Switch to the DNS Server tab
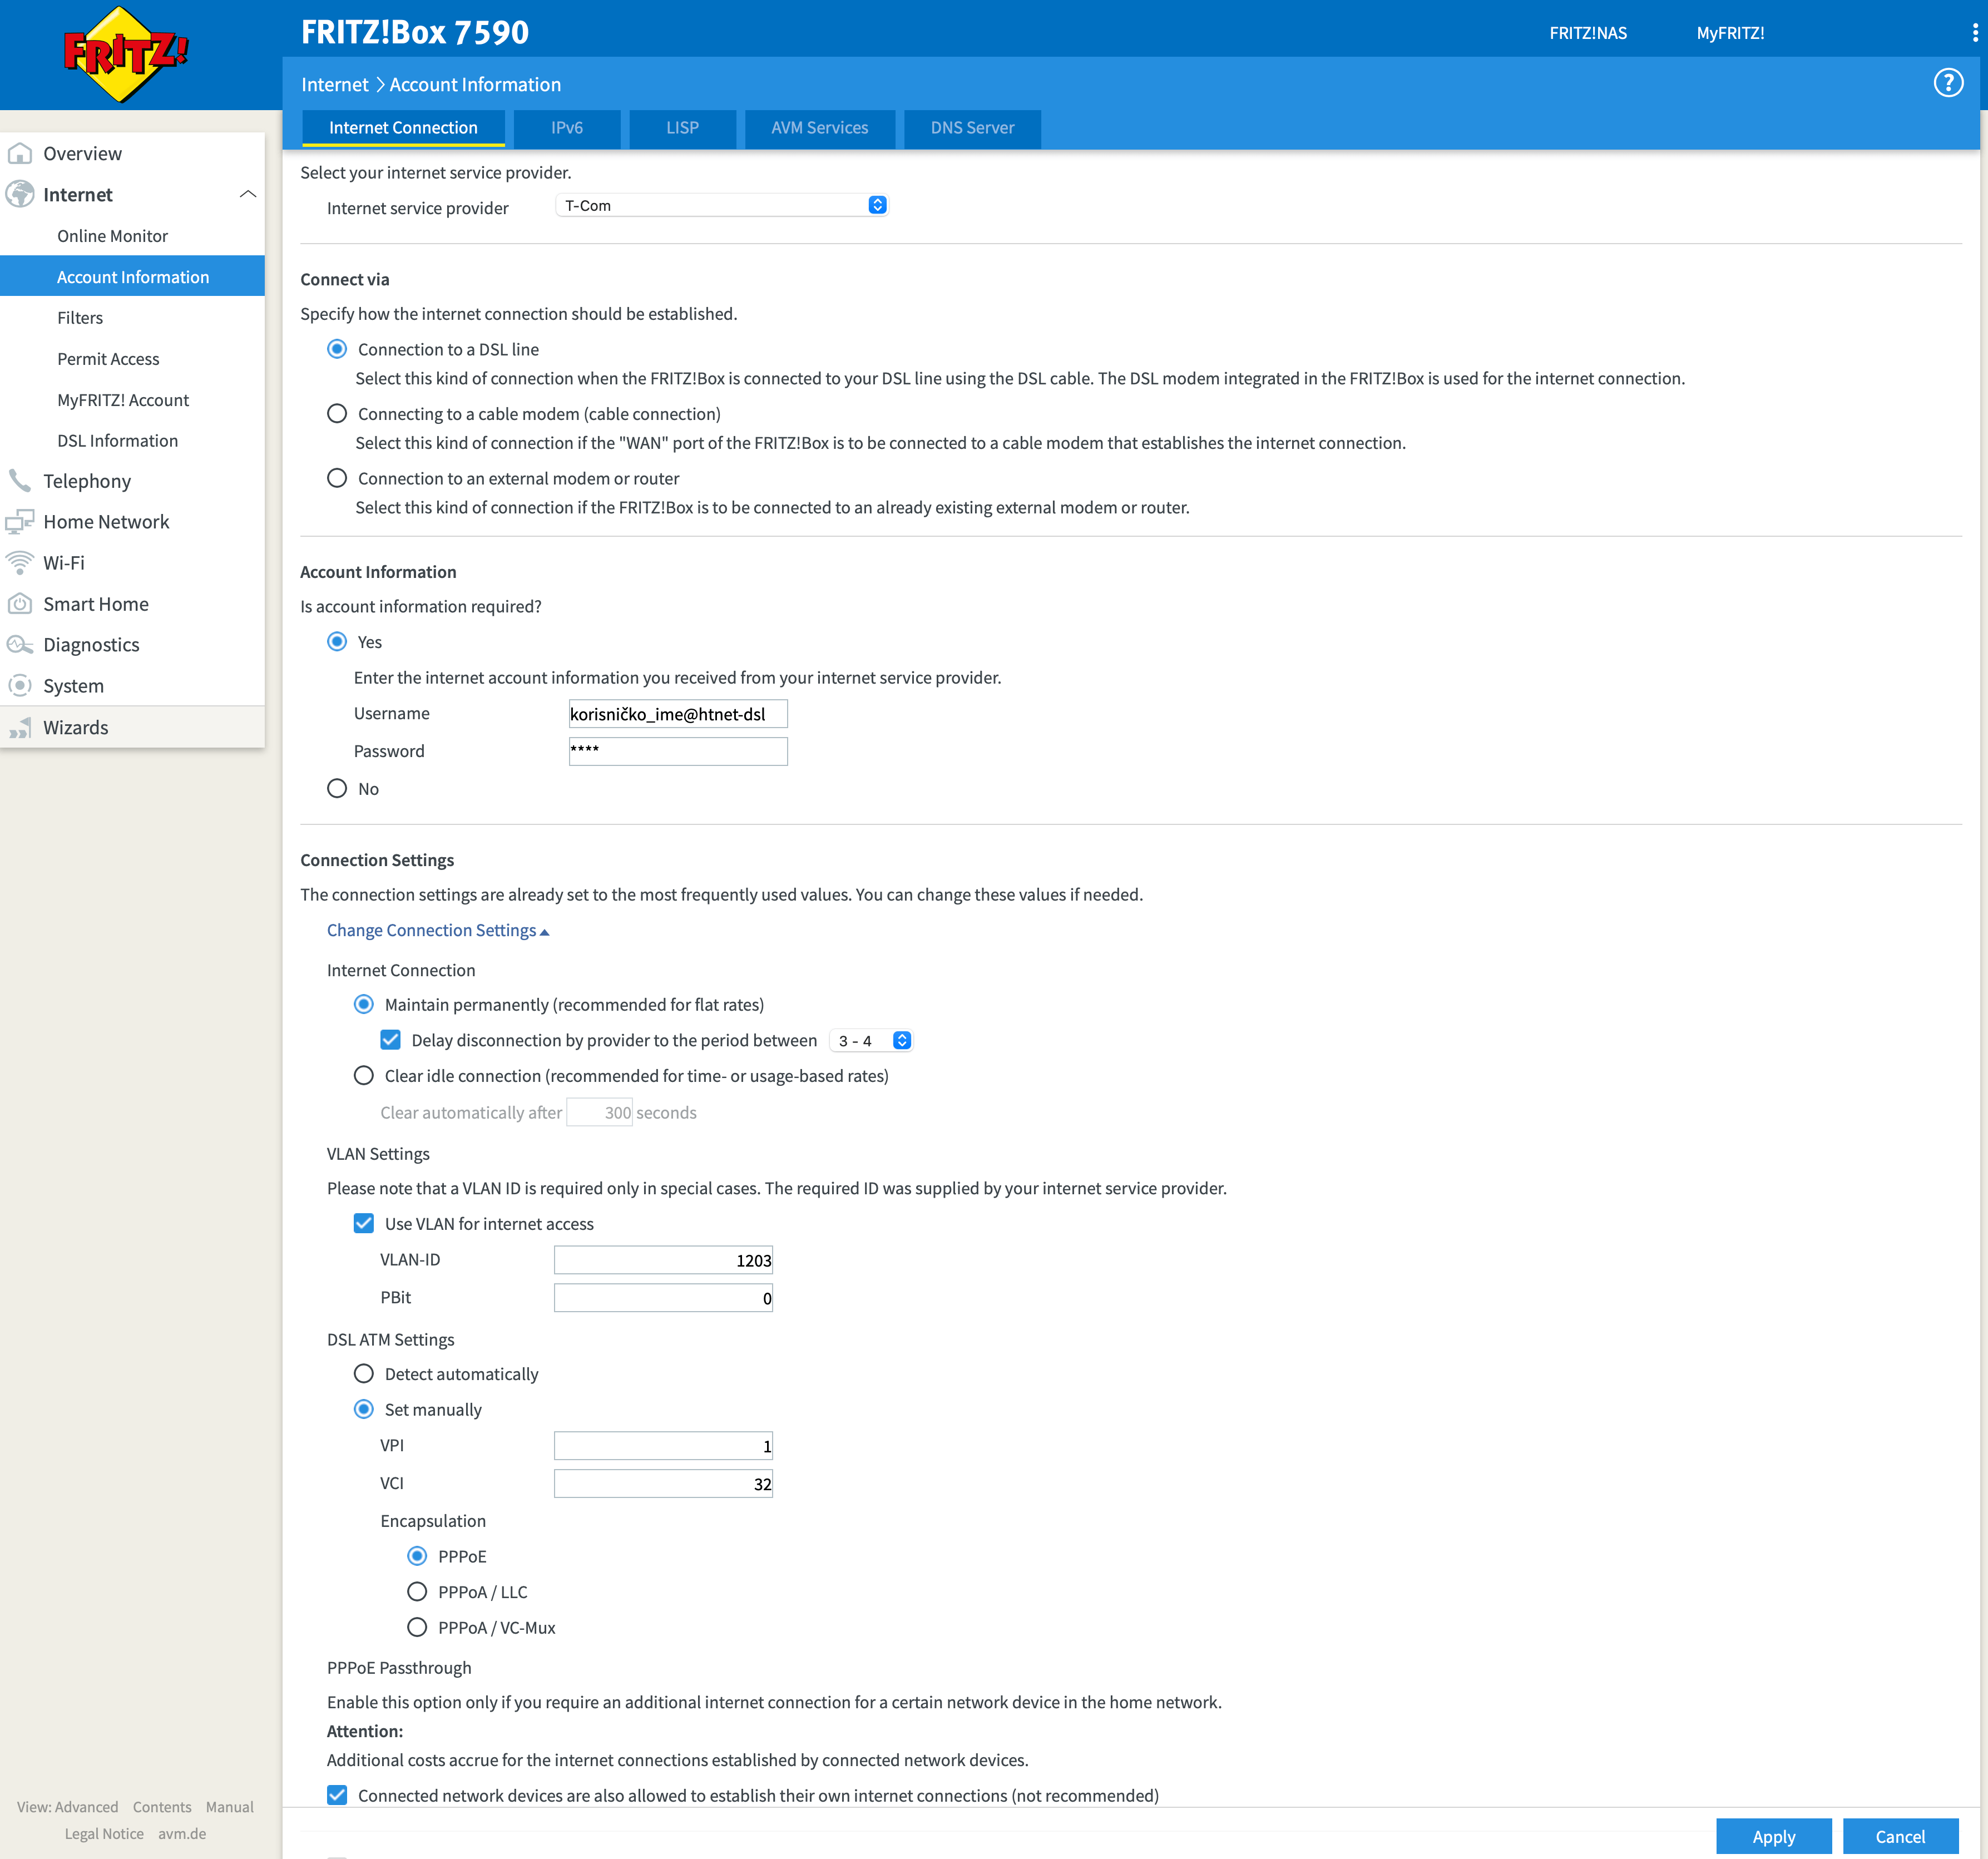 pyautogui.click(x=971, y=128)
